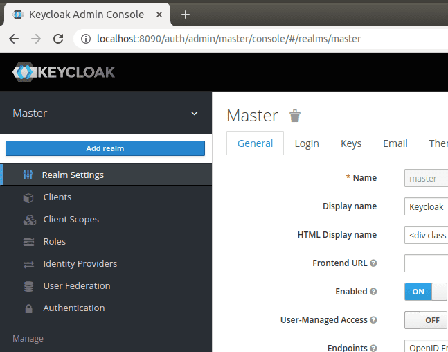Screen dimensions: 448x352
Task: Click the Client Scopes cubes icon
Action: [30, 220]
